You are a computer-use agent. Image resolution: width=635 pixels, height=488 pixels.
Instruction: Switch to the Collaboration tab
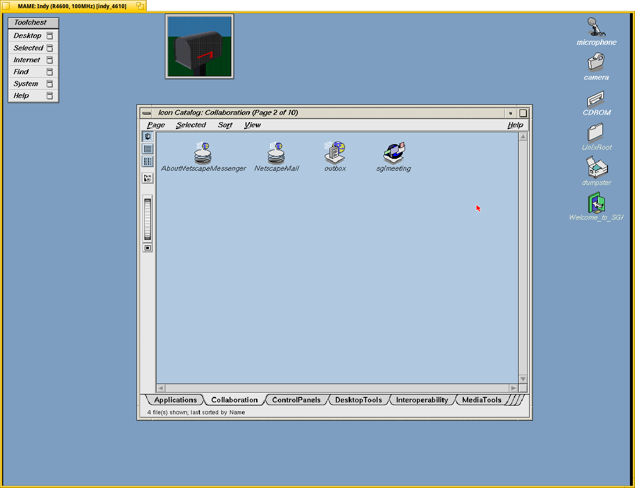click(x=235, y=400)
